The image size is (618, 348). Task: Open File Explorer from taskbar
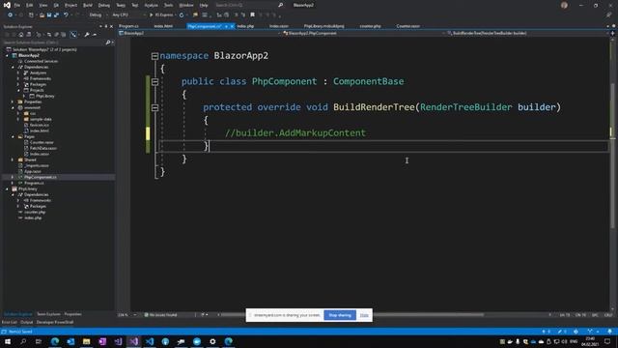click(x=86, y=341)
